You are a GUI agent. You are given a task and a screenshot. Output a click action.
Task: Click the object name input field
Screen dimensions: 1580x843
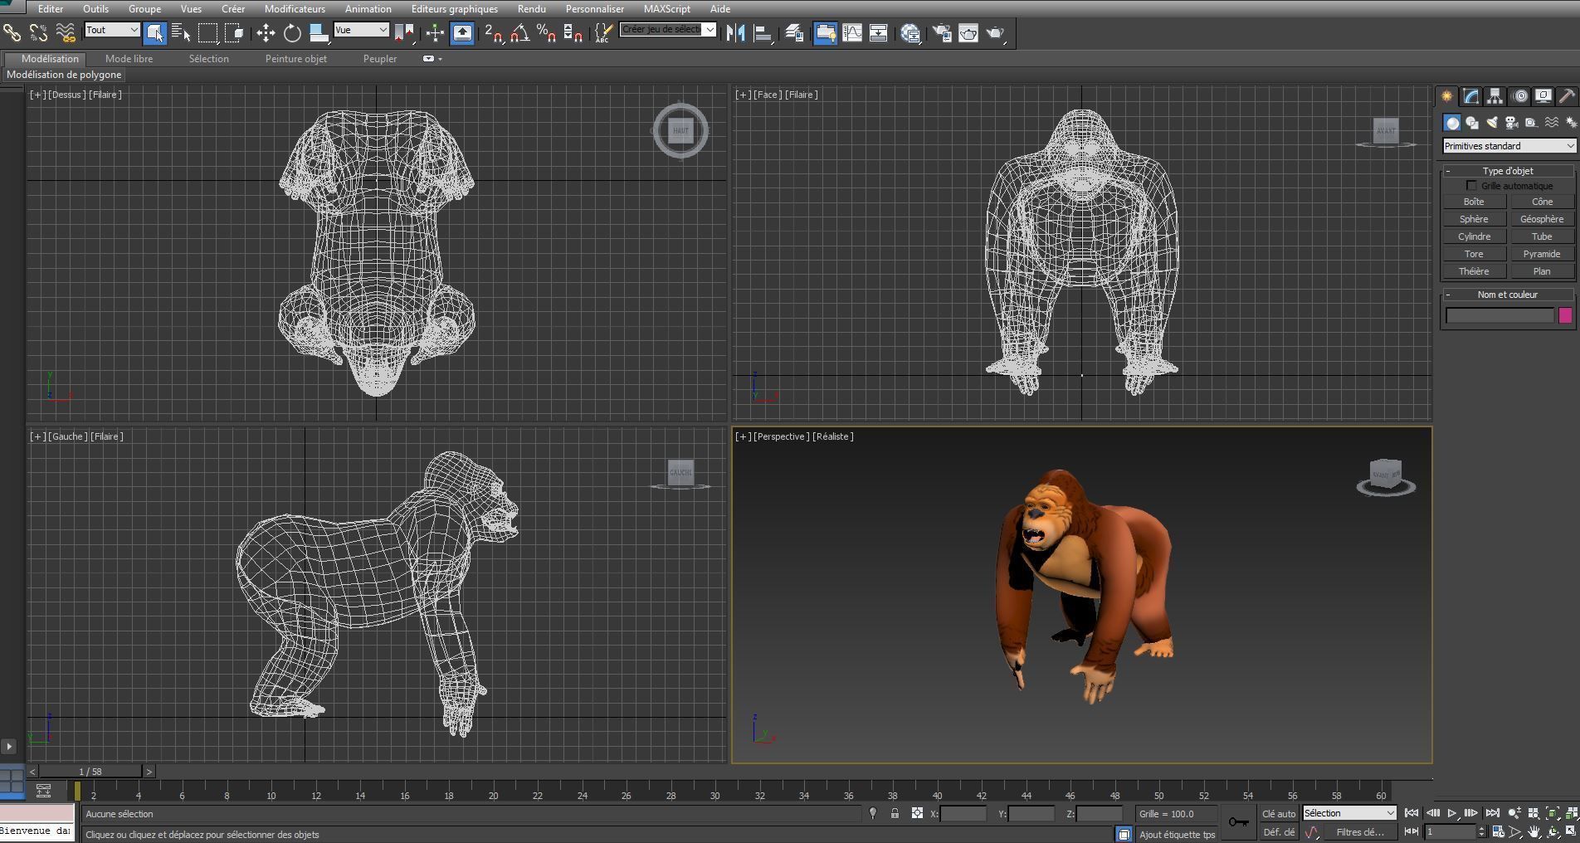click(x=1500, y=315)
